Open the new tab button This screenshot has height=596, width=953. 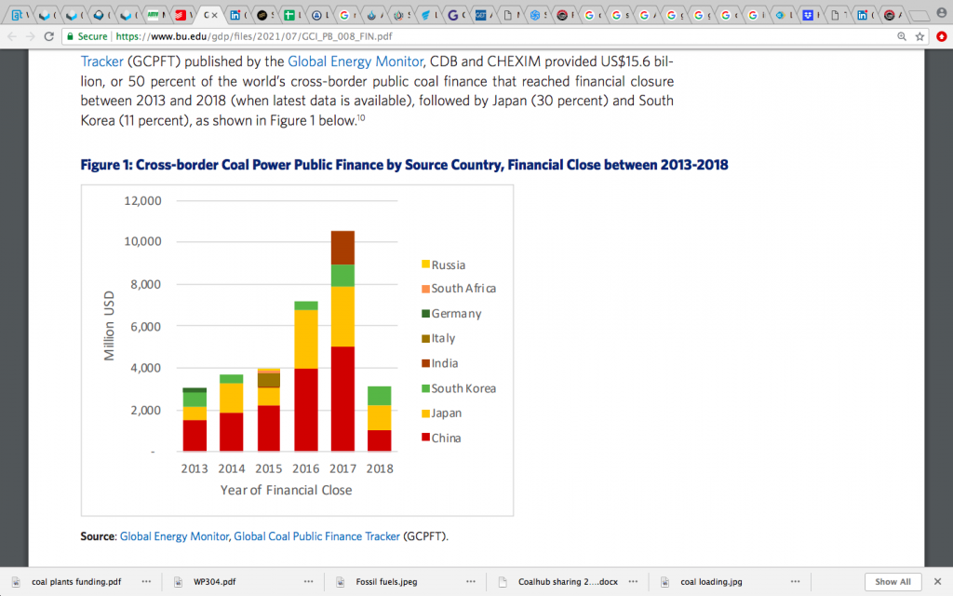pyautogui.click(x=919, y=13)
